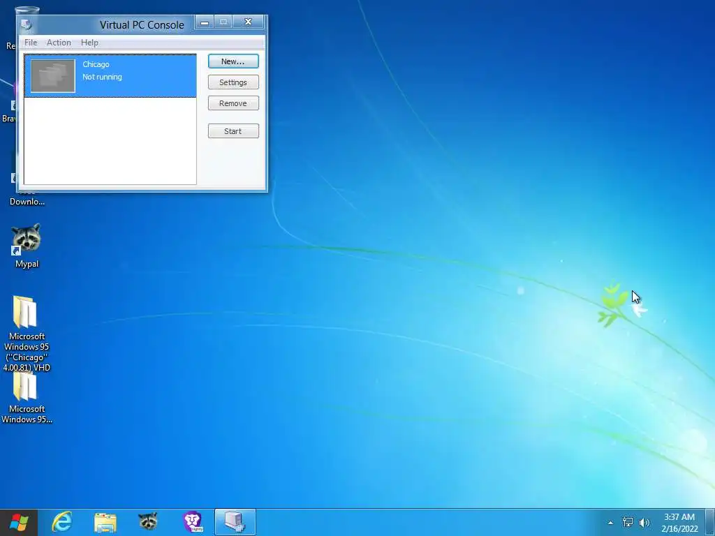Select the Chicago virtual machine thumbnail

53,75
